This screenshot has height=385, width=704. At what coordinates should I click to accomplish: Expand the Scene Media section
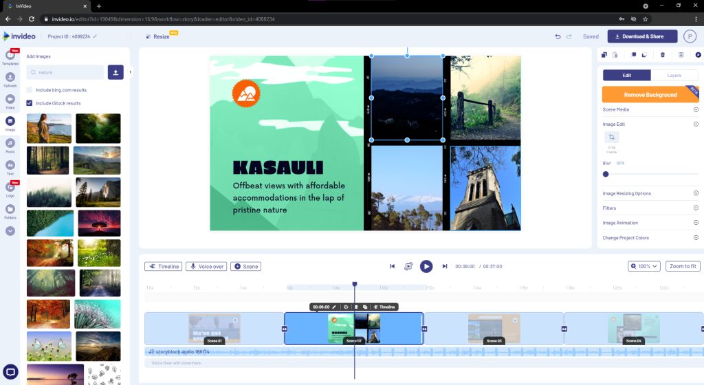695,109
